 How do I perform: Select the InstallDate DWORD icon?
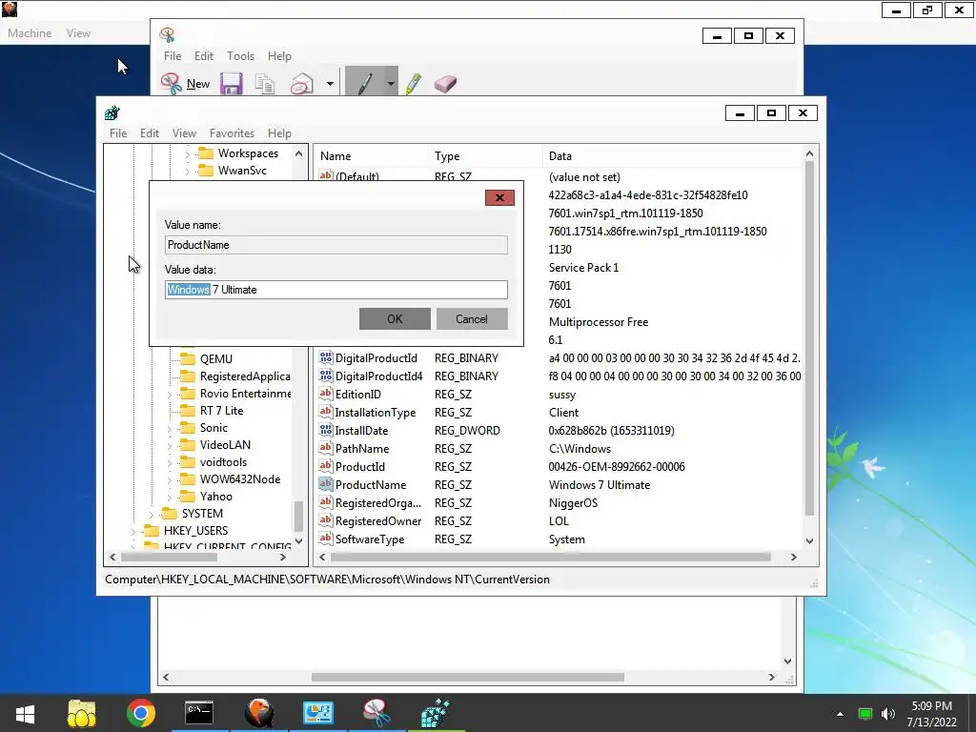[x=326, y=430]
